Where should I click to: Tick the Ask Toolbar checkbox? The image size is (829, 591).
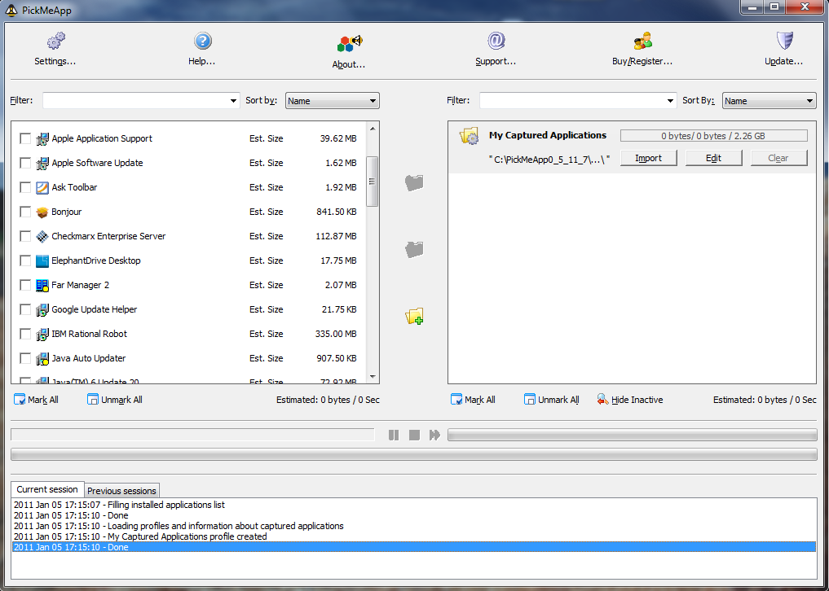tap(24, 187)
